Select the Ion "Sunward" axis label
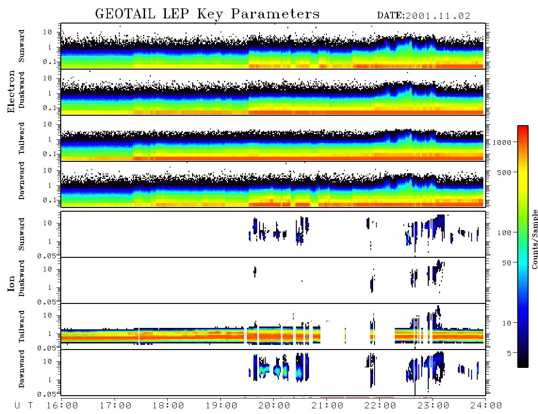 (22, 234)
